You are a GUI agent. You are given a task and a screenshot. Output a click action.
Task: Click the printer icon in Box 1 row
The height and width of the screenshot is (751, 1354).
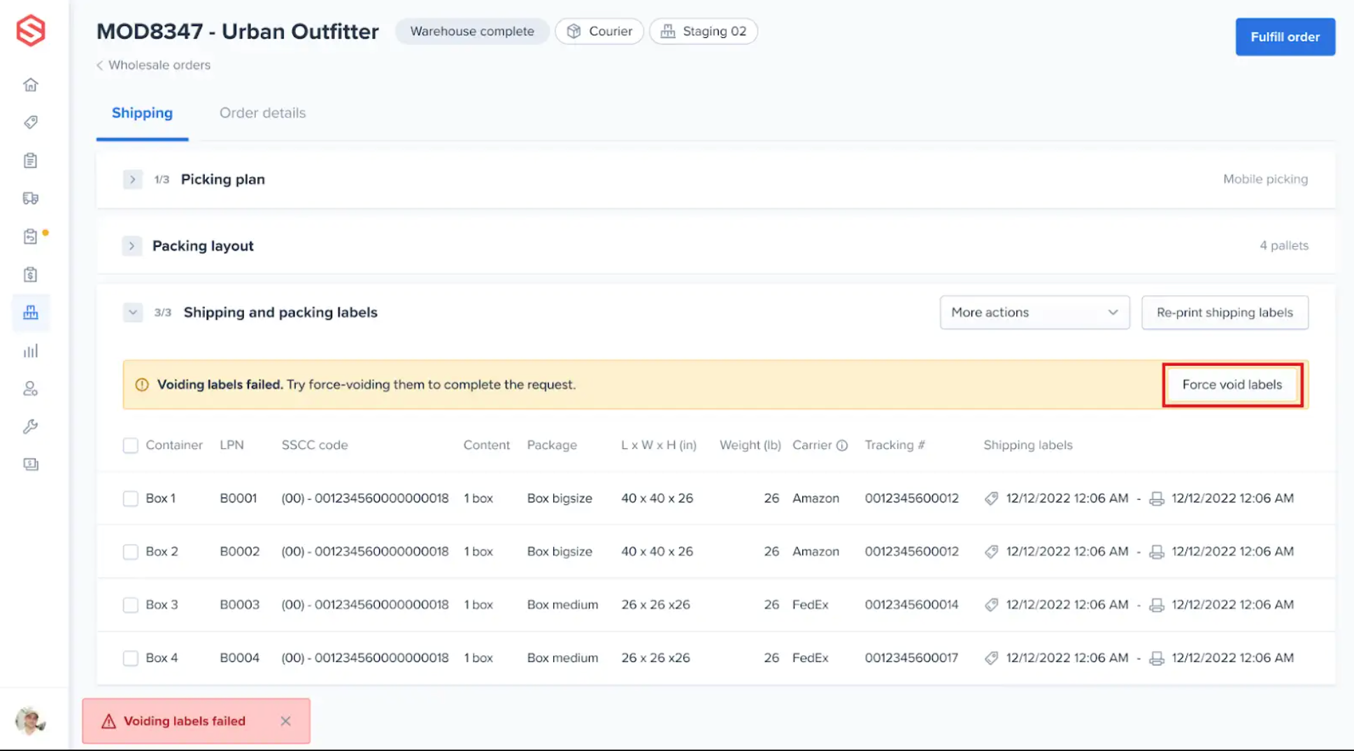pyautogui.click(x=1157, y=499)
